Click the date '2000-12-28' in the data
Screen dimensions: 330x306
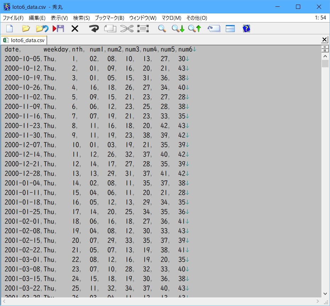[22, 174]
